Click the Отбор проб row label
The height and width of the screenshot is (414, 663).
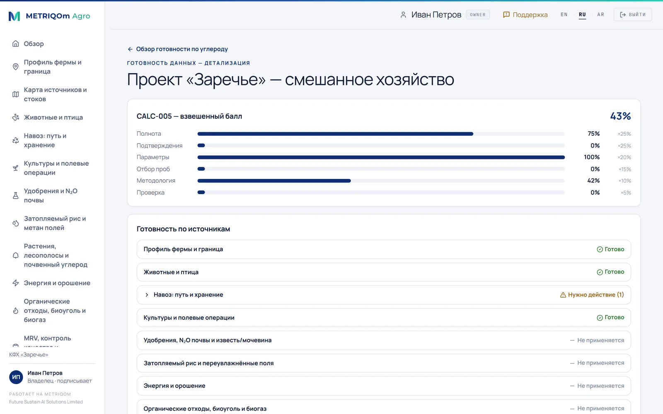[x=153, y=169]
